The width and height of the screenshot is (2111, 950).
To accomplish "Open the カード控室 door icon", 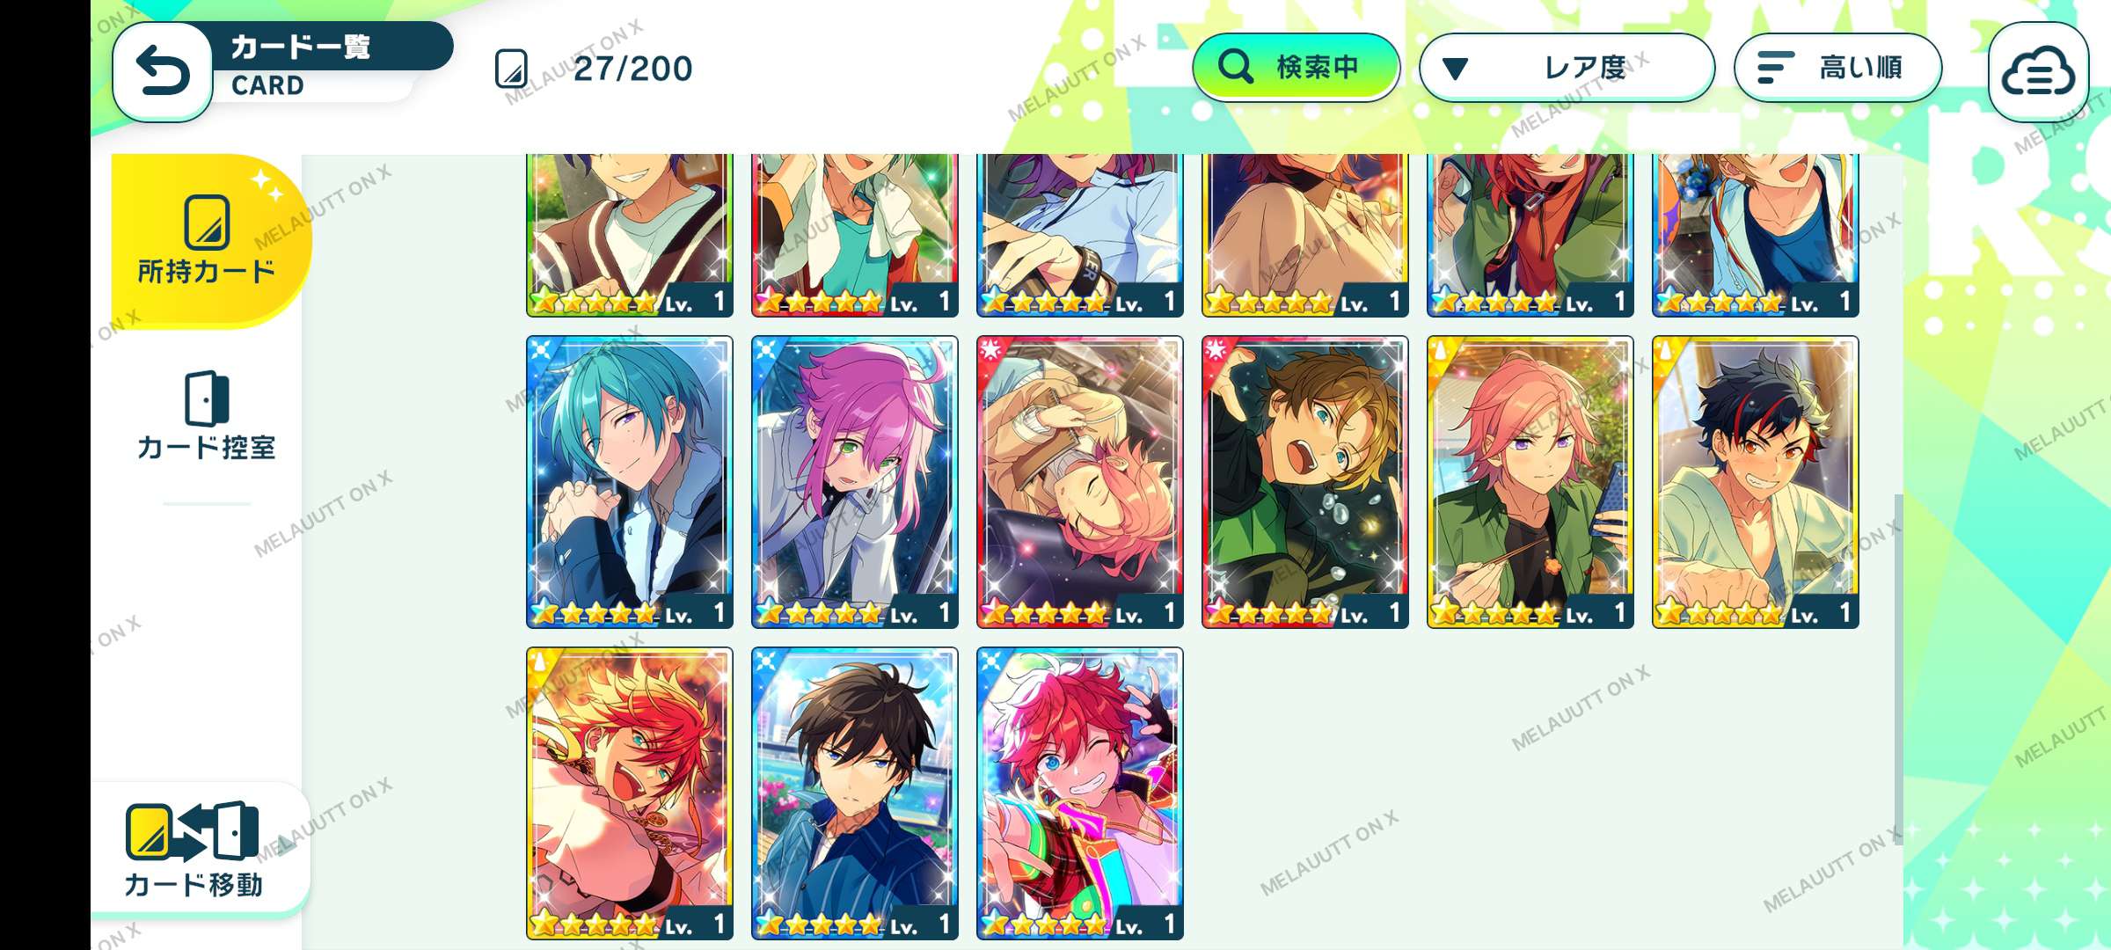I will (208, 398).
